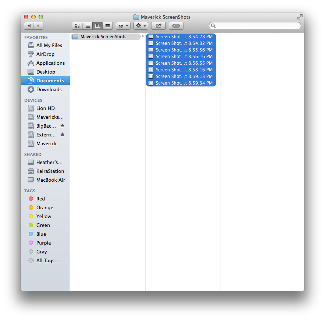Viewport: 325px width, 320px height.
Task: Toggle column view button
Action: coord(97,26)
